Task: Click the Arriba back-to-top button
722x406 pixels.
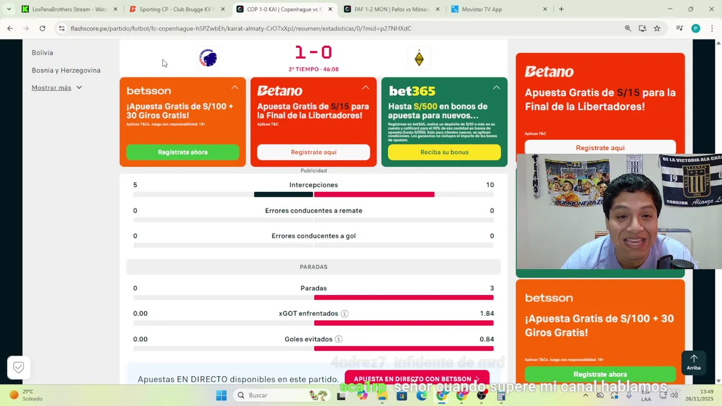Action: coord(694,363)
